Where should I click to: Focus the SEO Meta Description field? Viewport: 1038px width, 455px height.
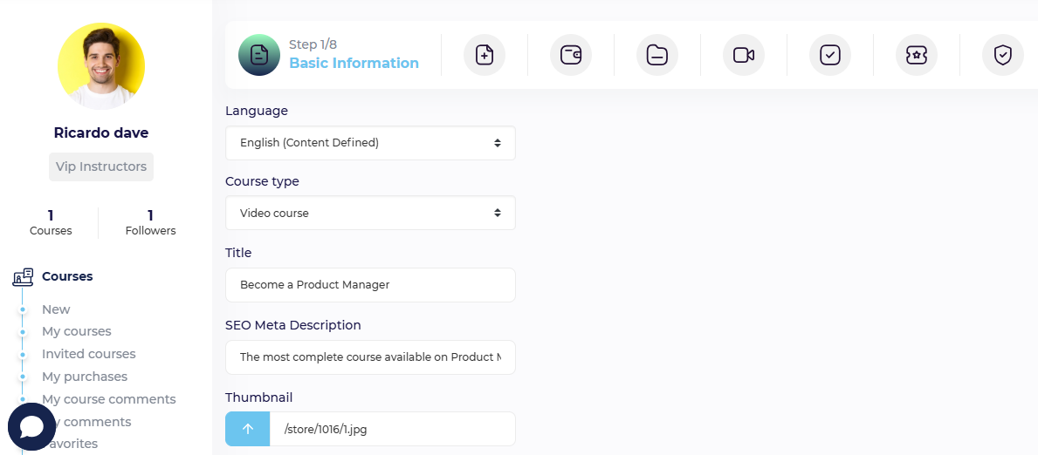click(370, 357)
